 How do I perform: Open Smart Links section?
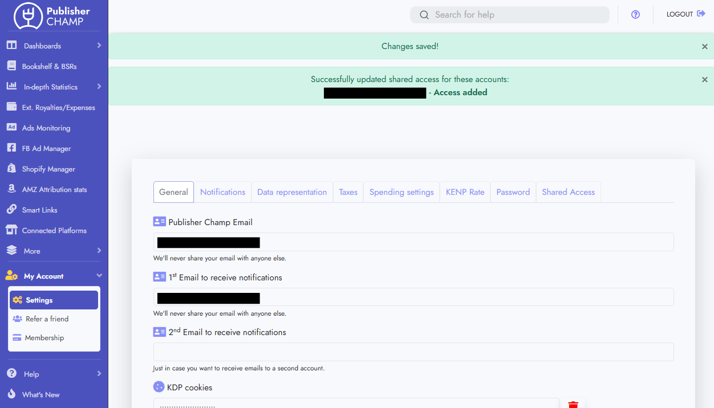pos(39,210)
